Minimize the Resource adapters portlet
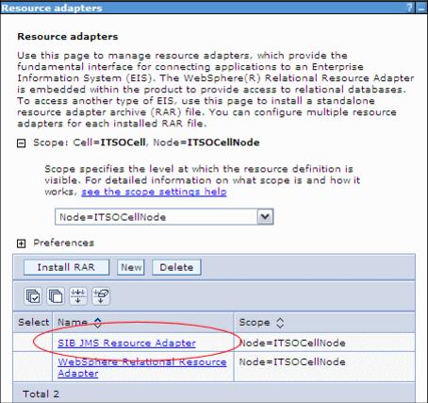This screenshot has height=403, width=428. tap(421, 8)
